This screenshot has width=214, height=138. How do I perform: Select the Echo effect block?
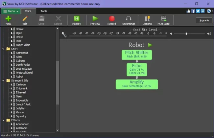click(137, 70)
